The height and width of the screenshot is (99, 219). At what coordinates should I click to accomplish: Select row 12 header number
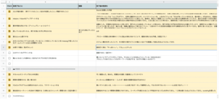pyautogui.click(x=3, y=69)
